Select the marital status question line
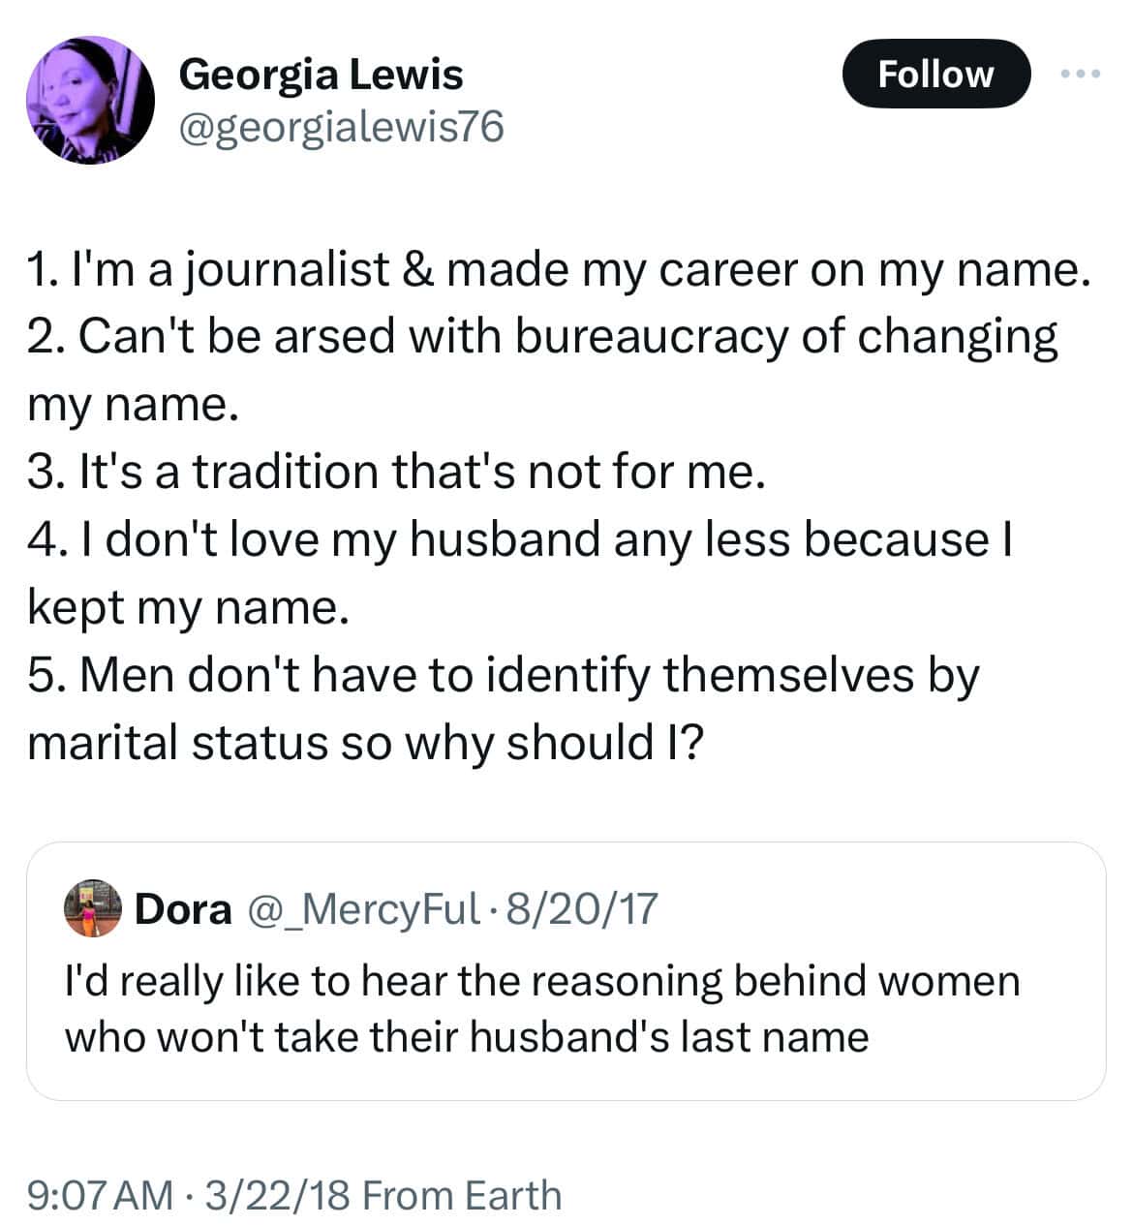Image resolution: width=1133 pixels, height=1225 pixels. [x=504, y=709]
